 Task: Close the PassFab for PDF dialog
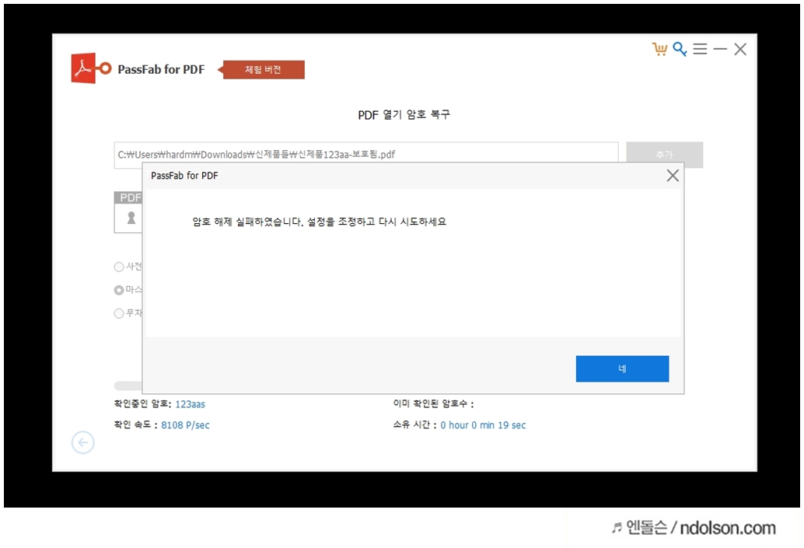coord(673,176)
